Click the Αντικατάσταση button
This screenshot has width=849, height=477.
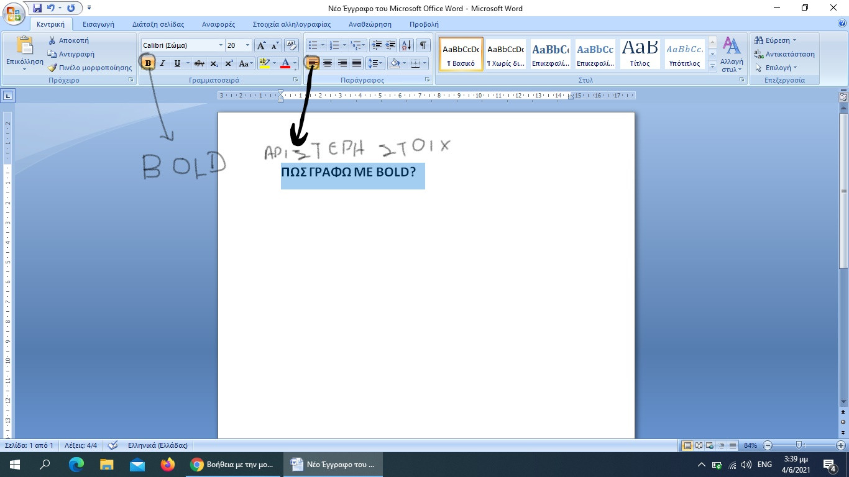tap(784, 54)
